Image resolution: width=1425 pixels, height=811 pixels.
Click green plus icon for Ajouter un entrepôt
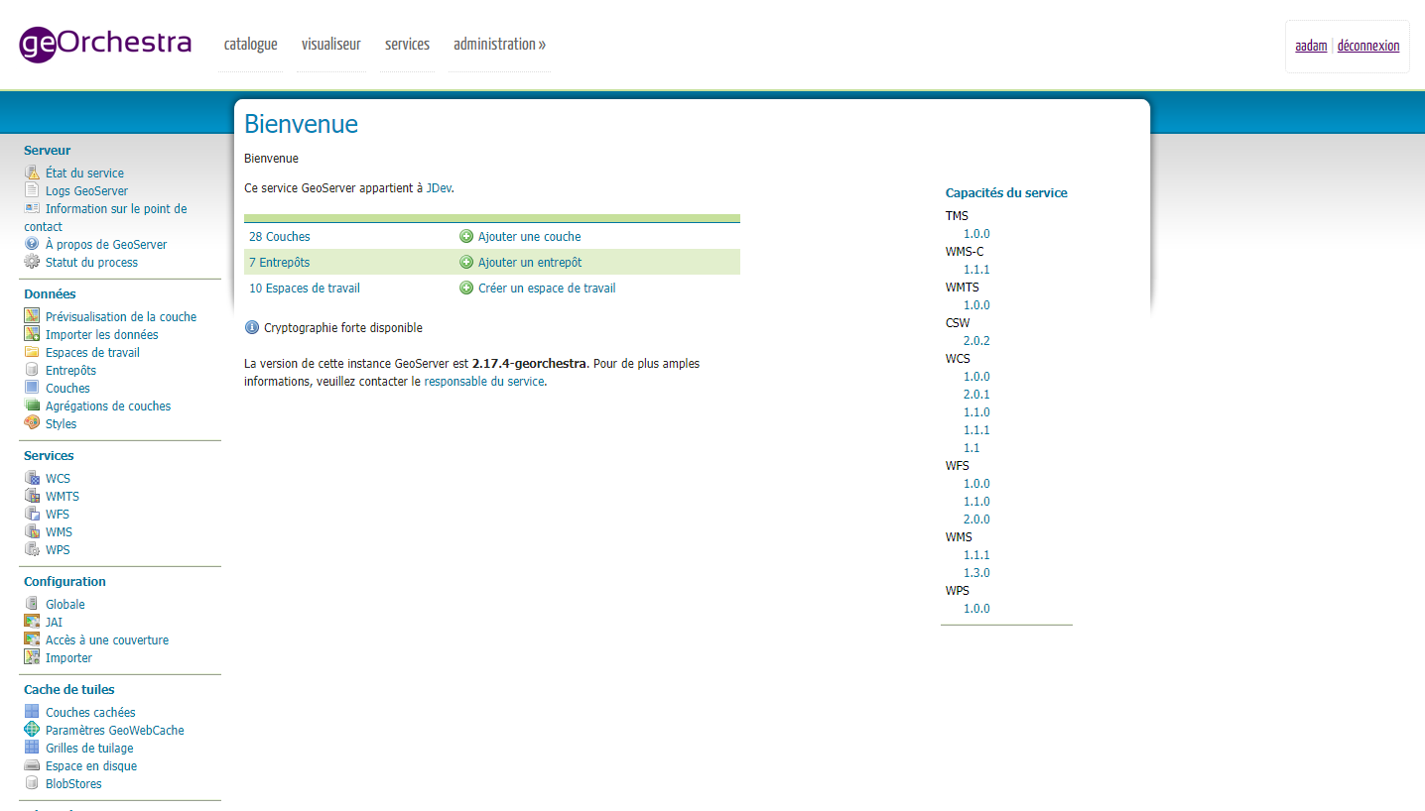pyautogui.click(x=466, y=262)
